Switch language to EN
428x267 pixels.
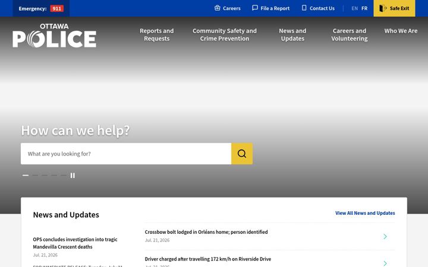354,8
